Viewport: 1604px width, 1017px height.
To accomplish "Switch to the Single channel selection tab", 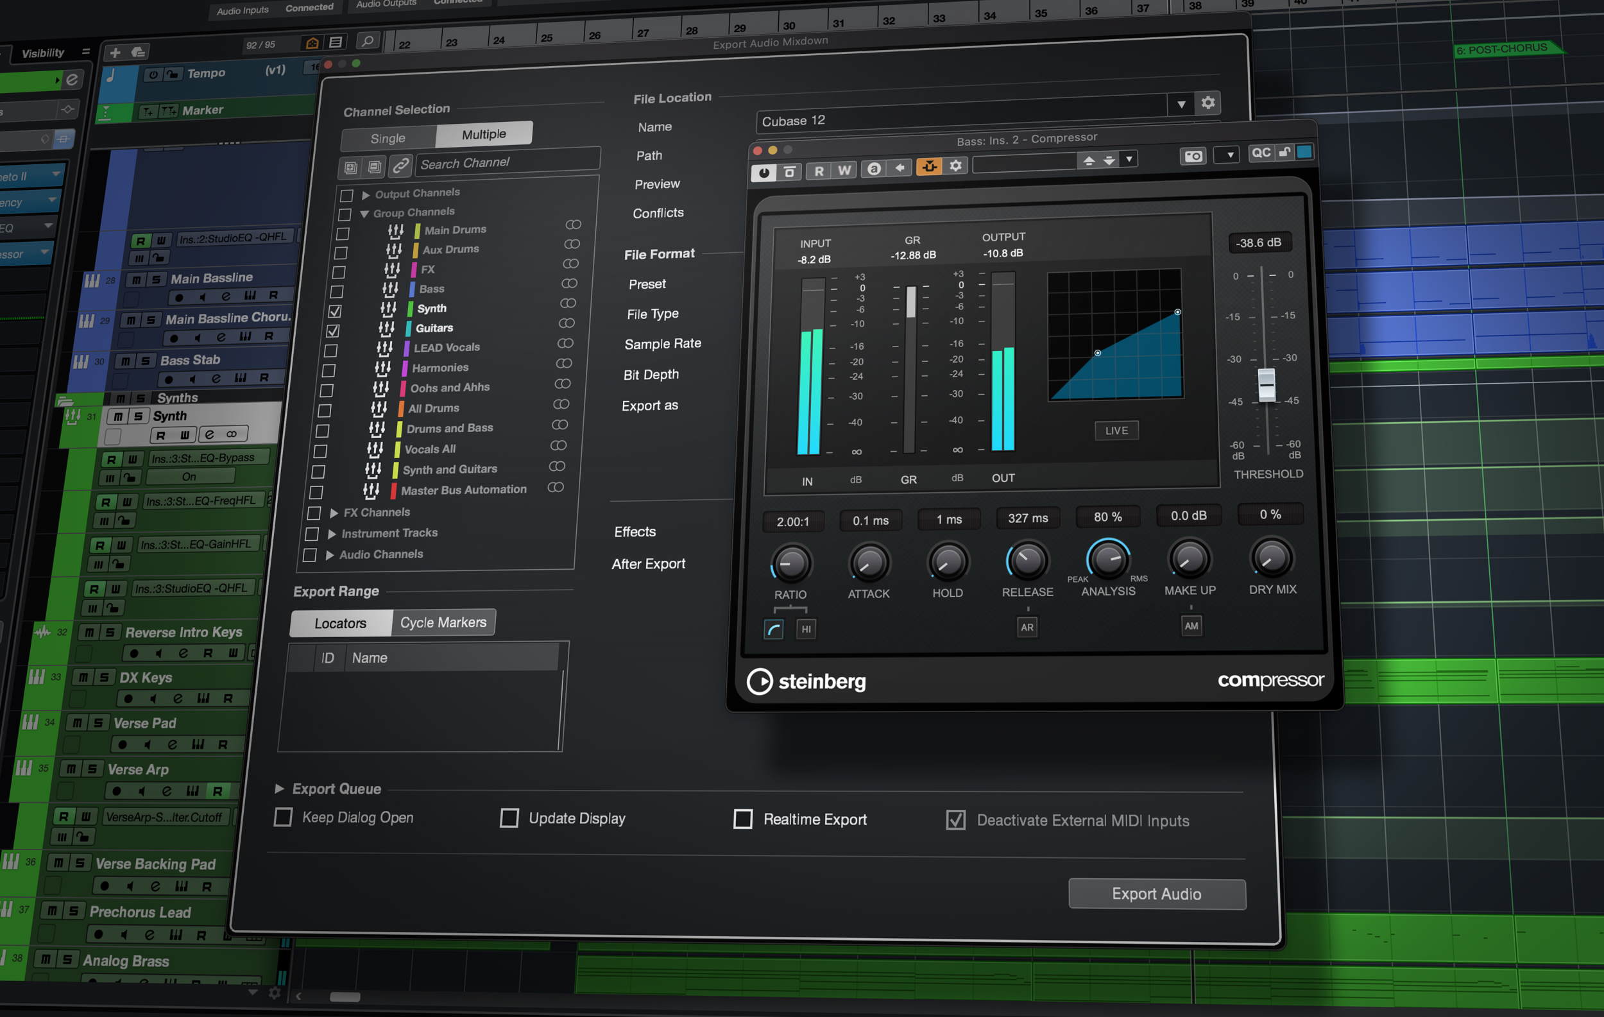I will pos(388,137).
